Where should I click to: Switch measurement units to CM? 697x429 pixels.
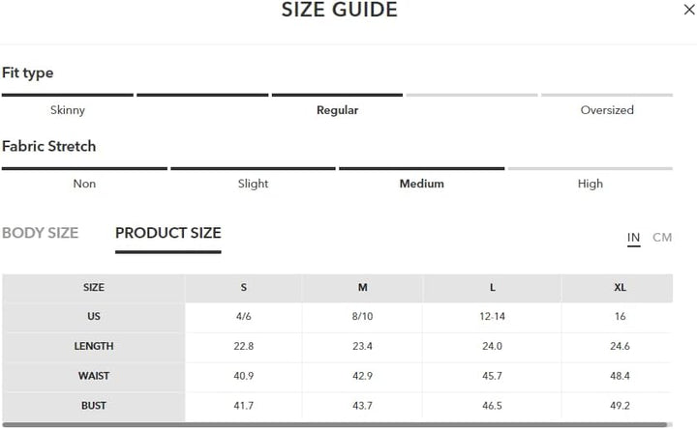tap(662, 238)
